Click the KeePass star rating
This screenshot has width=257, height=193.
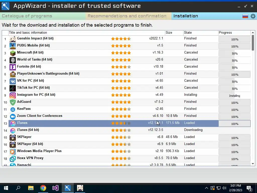coord(121,109)
